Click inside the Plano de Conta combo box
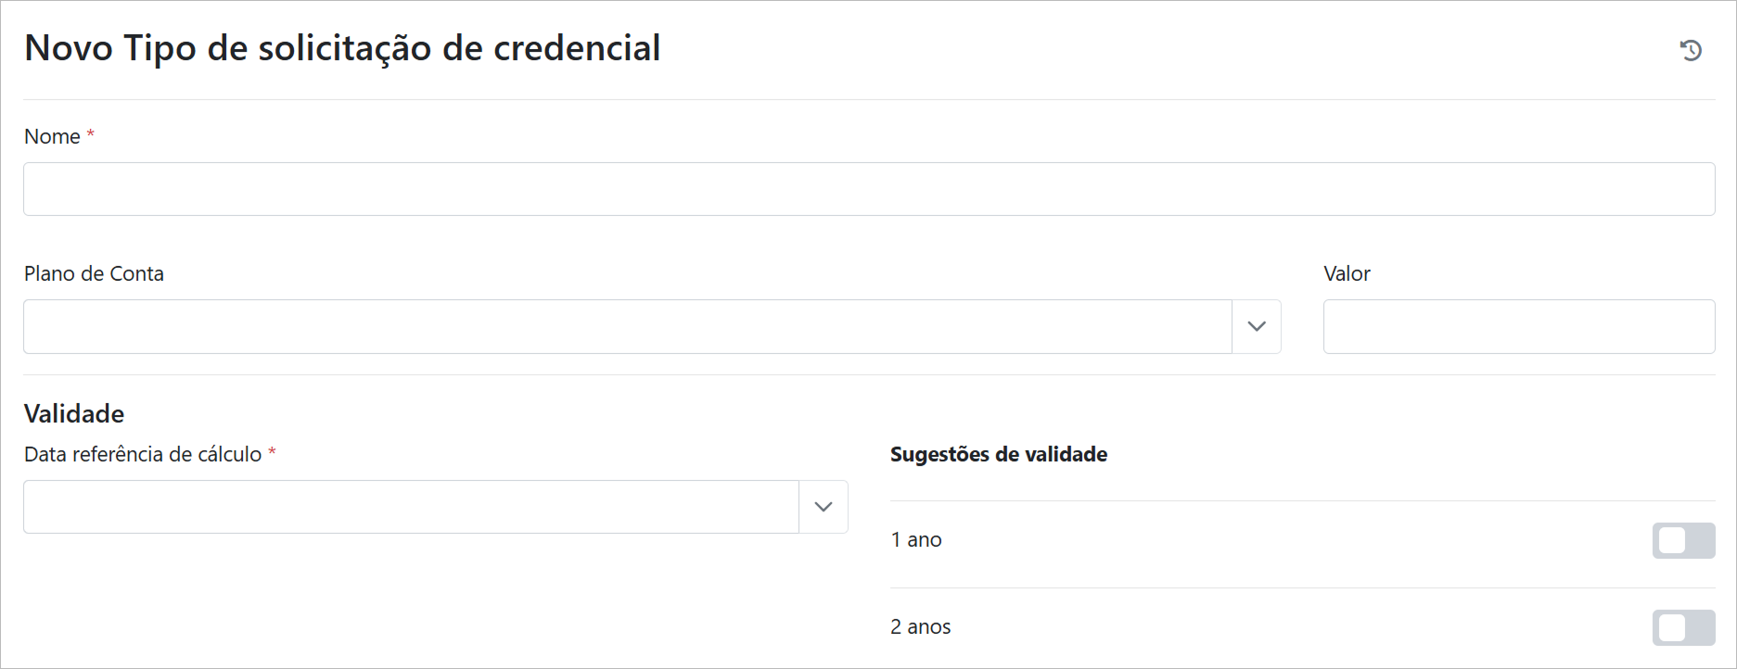The width and height of the screenshot is (1737, 669). [627, 326]
